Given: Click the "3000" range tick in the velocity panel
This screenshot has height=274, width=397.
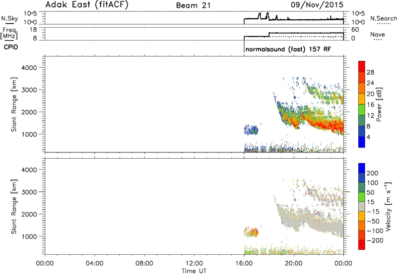Looking at the screenshot, I should pyautogui.click(x=29, y=192).
